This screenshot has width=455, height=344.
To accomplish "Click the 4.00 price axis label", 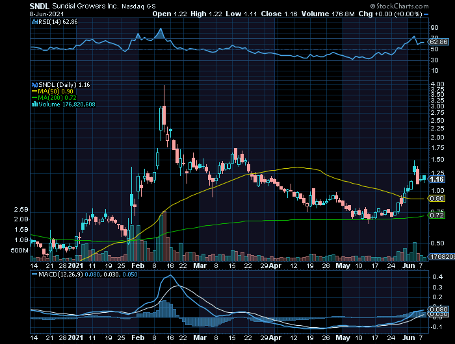I will coord(437,84).
